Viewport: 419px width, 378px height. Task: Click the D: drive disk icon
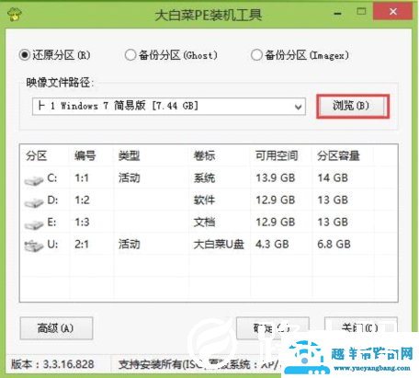34,202
